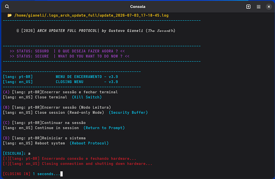Viewport: 275px width, 179px height.
Task: Open the hamburger main menu
Action: click(x=259, y=7)
